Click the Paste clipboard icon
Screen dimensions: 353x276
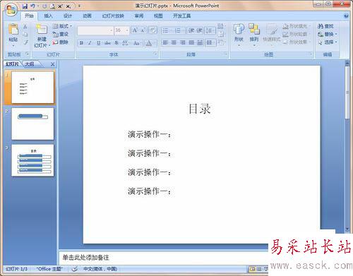pos(13,30)
